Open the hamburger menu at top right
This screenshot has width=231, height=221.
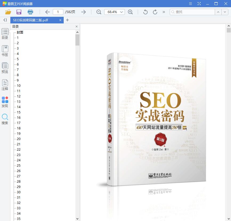click(190, 4)
